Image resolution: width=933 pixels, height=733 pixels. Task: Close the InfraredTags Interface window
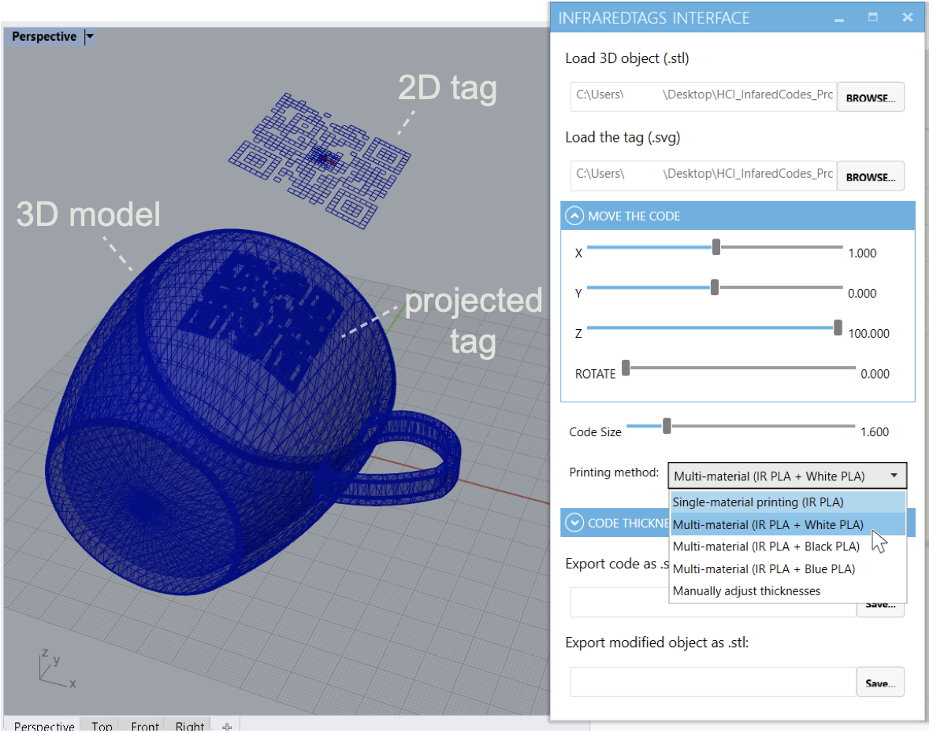(908, 18)
